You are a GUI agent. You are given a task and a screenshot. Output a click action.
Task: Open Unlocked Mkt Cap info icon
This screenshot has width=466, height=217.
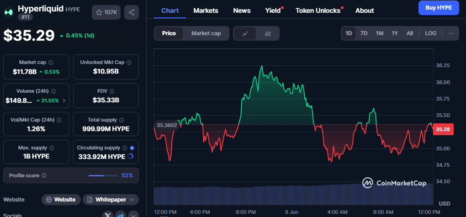pyautogui.click(x=129, y=63)
